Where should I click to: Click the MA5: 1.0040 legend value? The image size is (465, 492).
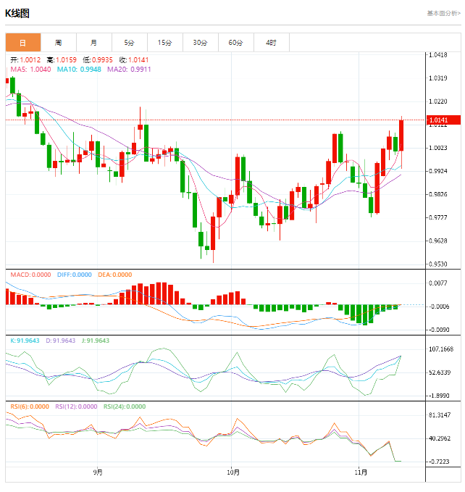point(30,69)
